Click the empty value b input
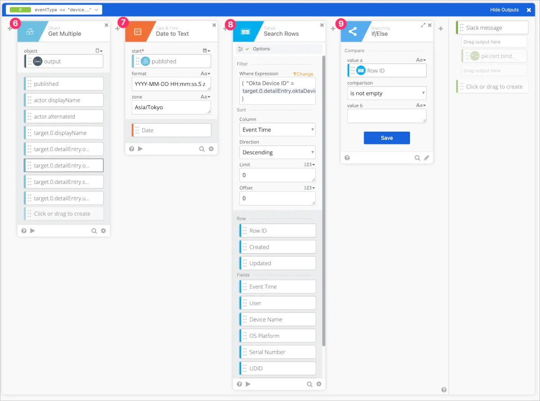Screen dimensions: 540x401 pyautogui.click(x=387, y=116)
